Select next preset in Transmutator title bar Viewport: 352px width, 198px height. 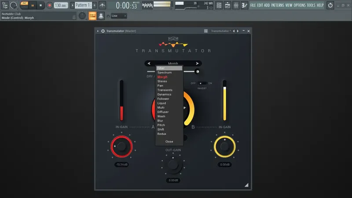pos(238,31)
